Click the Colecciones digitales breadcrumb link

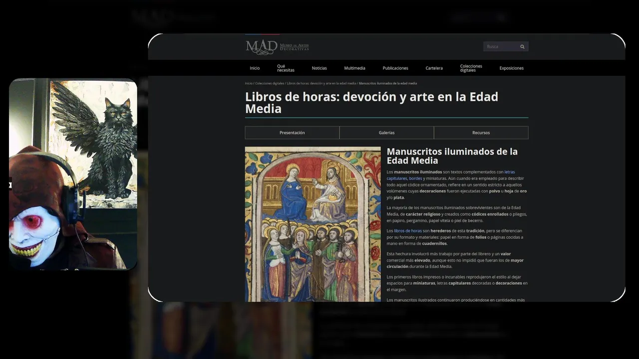click(x=270, y=83)
